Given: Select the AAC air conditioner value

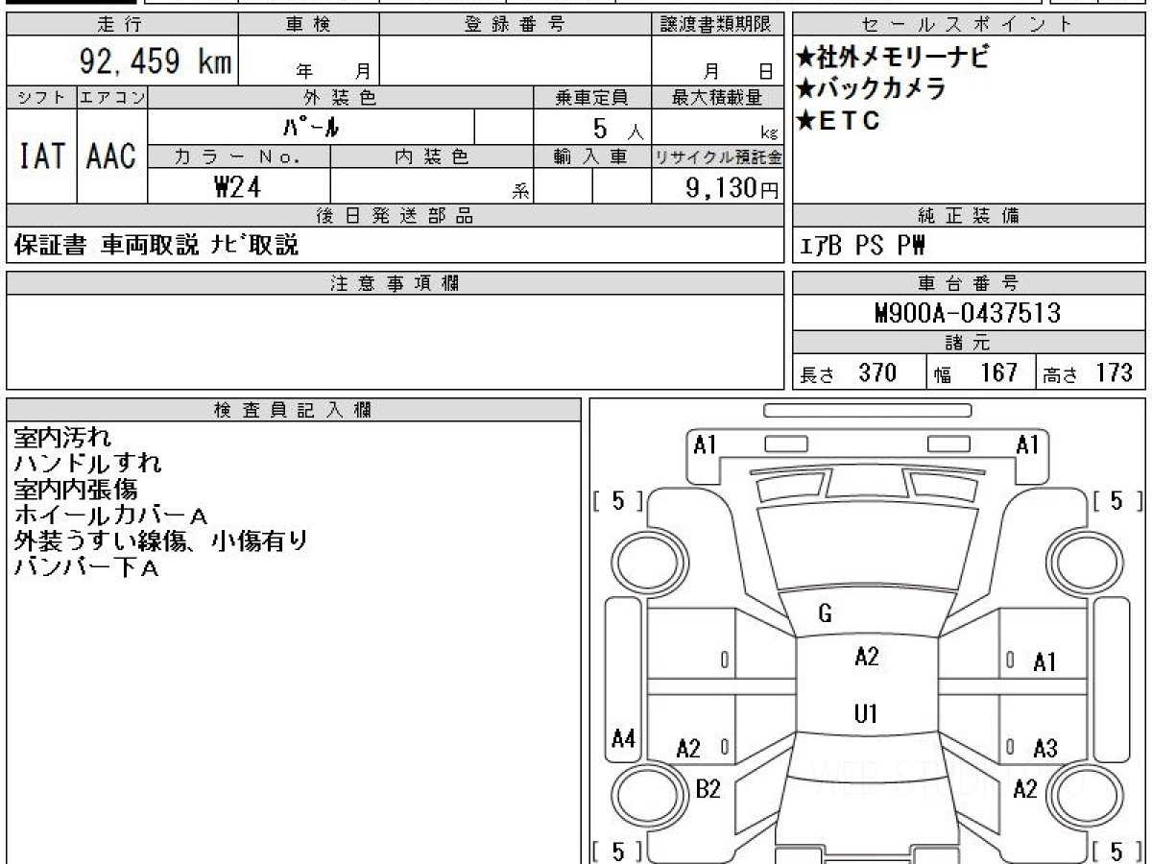Looking at the screenshot, I should click(x=112, y=156).
